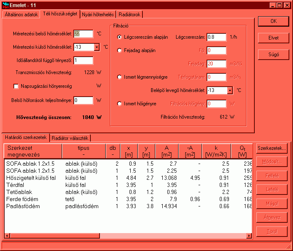
Task: Maximize the Emelet - 11 window
Action: pos(280,5)
